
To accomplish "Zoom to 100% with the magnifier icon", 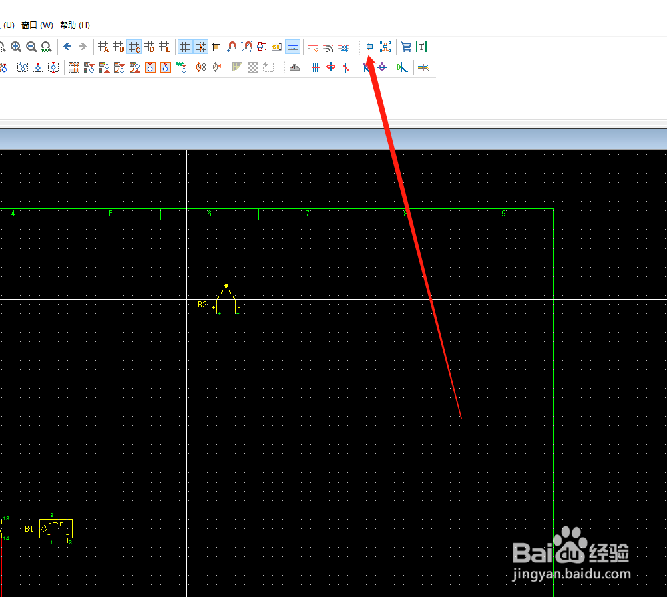I will point(46,47).
